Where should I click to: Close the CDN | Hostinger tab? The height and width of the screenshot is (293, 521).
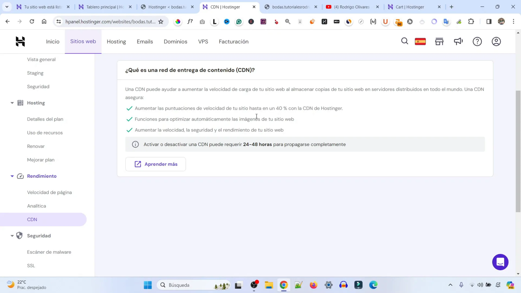[x=254, y=7]
